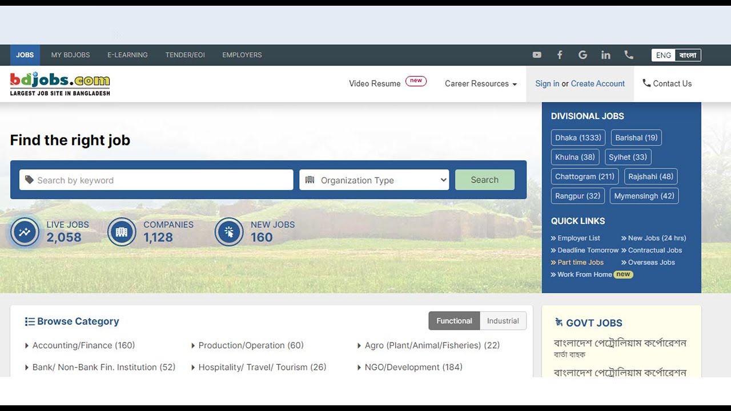731x411 pixels.
Task: Click the Companies building icon
Action: 122,232
